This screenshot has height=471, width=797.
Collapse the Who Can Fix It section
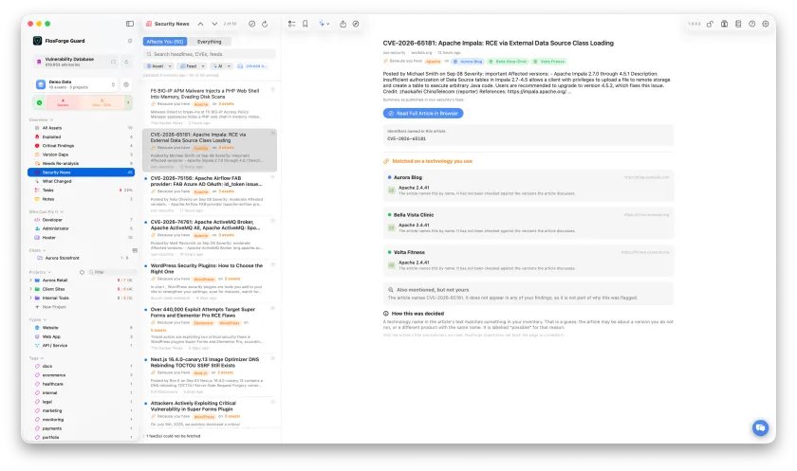[x=46, y=211]
